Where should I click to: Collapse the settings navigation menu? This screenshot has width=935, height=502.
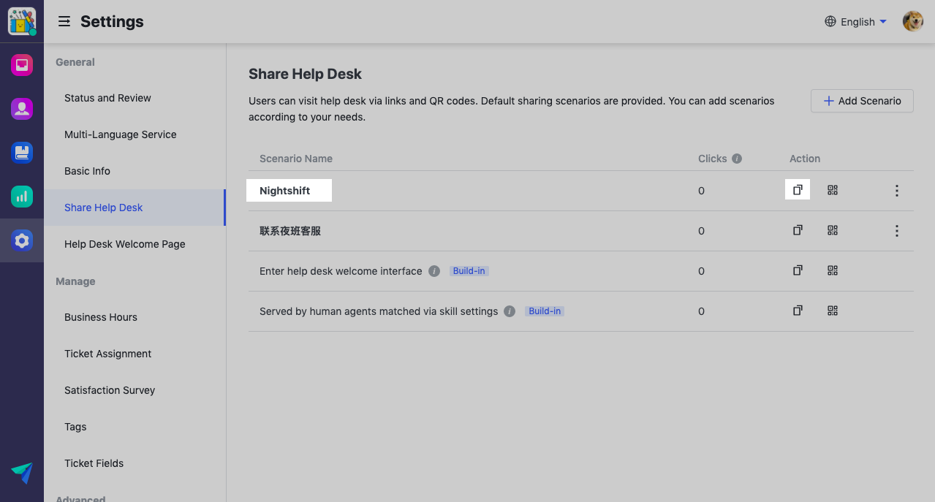point(64,22)
